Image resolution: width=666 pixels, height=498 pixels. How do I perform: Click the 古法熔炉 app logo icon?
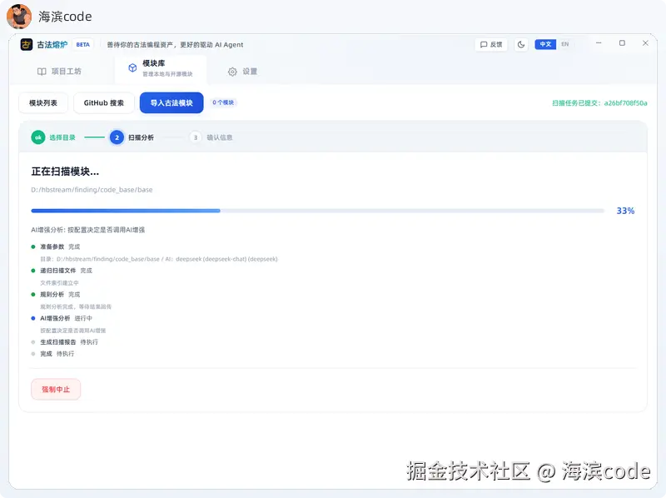click(x=27, y=44)
